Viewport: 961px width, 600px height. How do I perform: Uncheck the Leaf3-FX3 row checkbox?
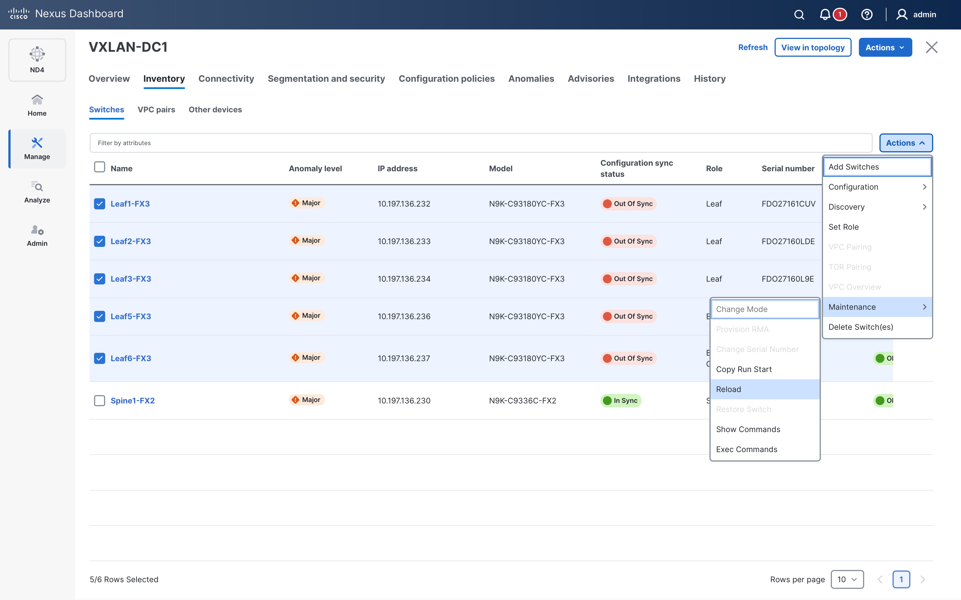tap(100, 279)
